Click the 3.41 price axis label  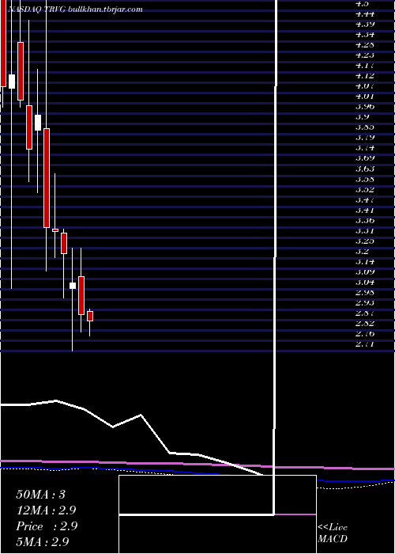click(365, 211)
